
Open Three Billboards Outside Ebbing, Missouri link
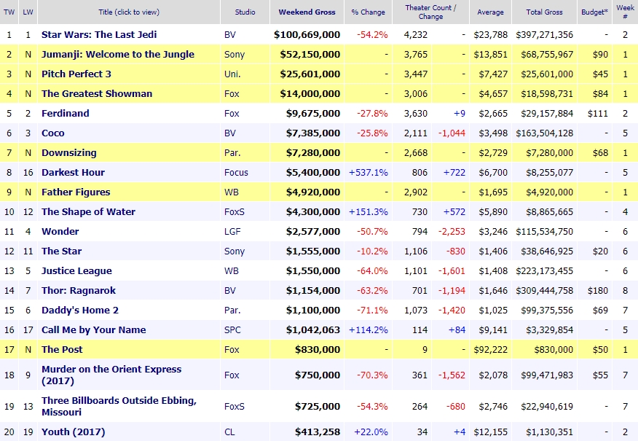[x=119, y=407]
